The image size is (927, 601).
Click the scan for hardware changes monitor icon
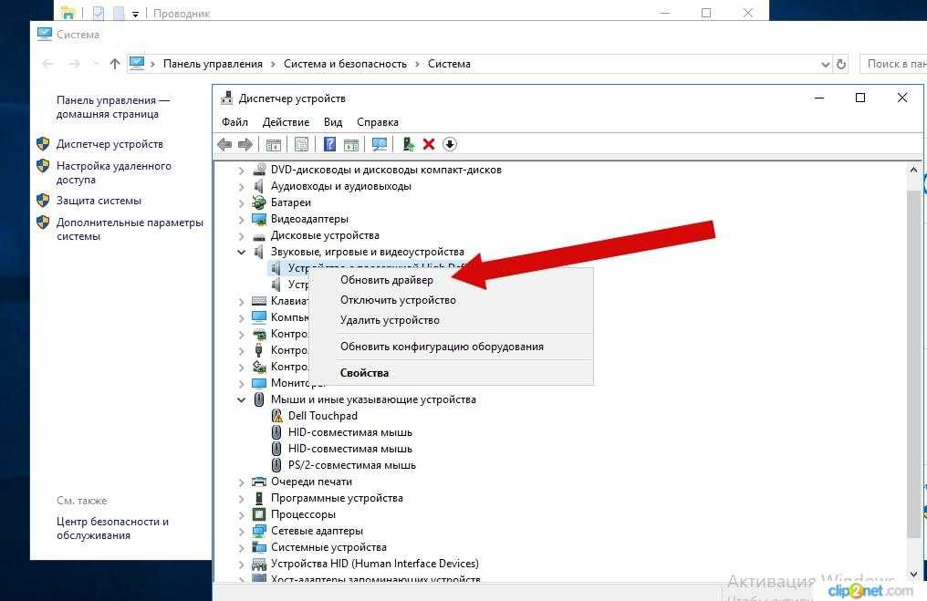(x=380, y=145)
